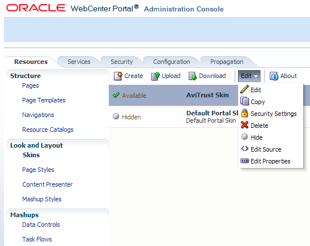Open the Edit dropdown menu
The width and height of the screenshot is (310, 246).
coord(249,76)
